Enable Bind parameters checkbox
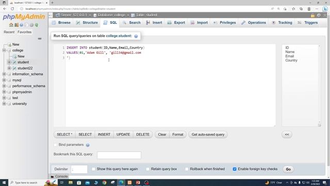The height and width of the screenshot is (186, 330). (x=55, y=145)
